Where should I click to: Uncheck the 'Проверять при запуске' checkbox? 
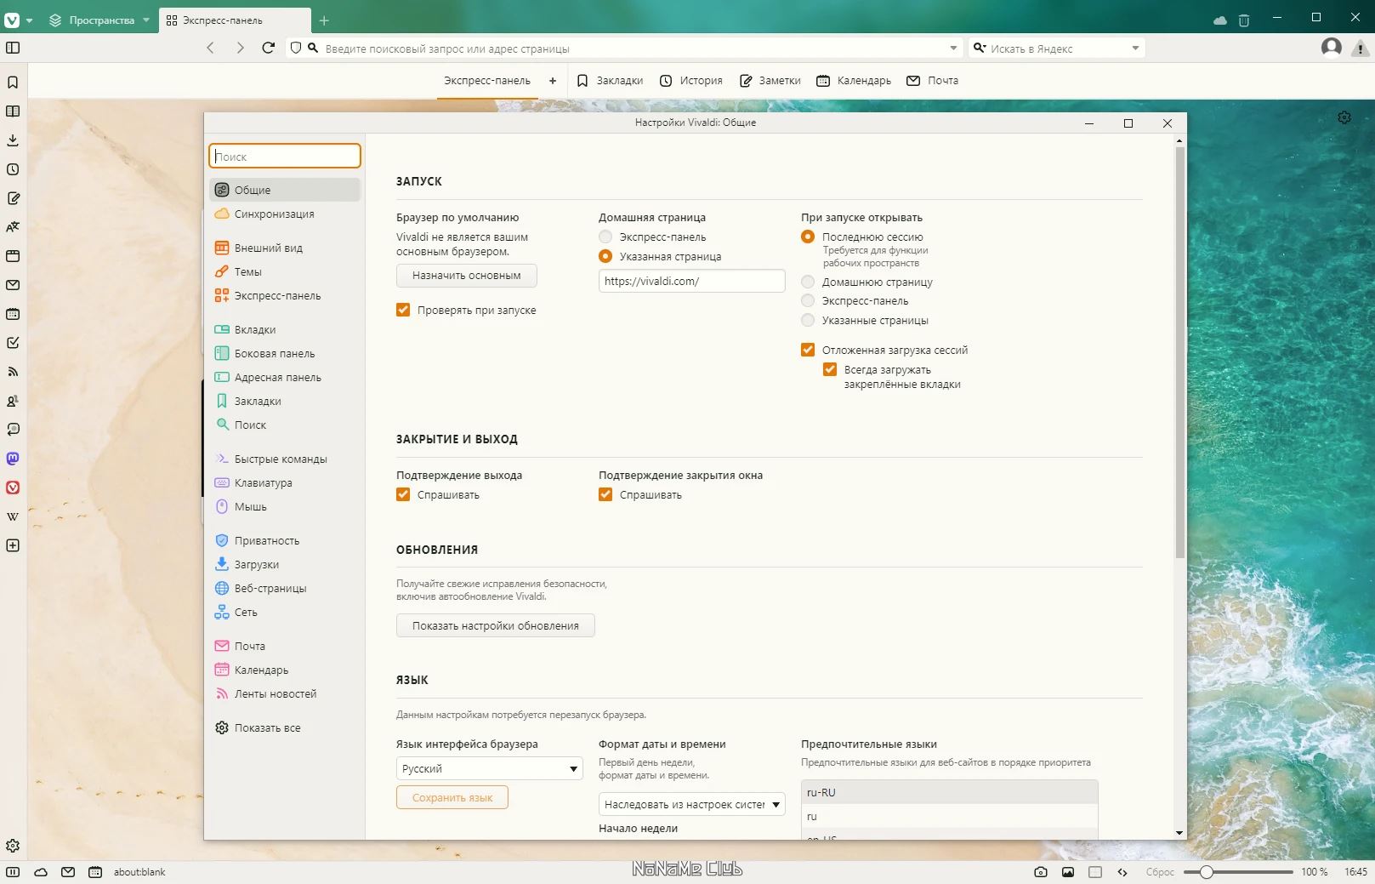point(403,311)
